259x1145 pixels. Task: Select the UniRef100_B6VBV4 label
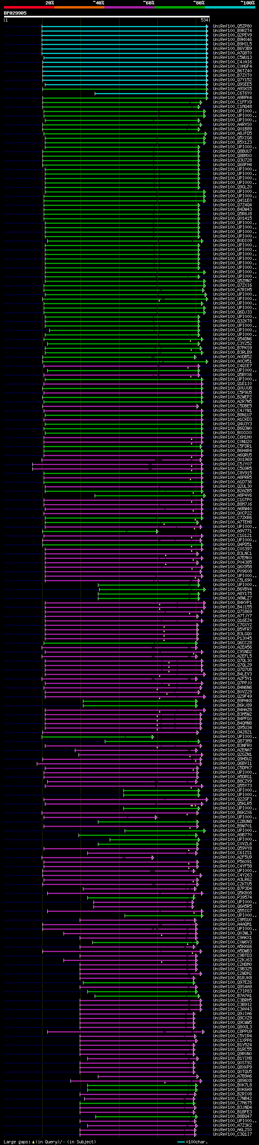pos(232,589)
